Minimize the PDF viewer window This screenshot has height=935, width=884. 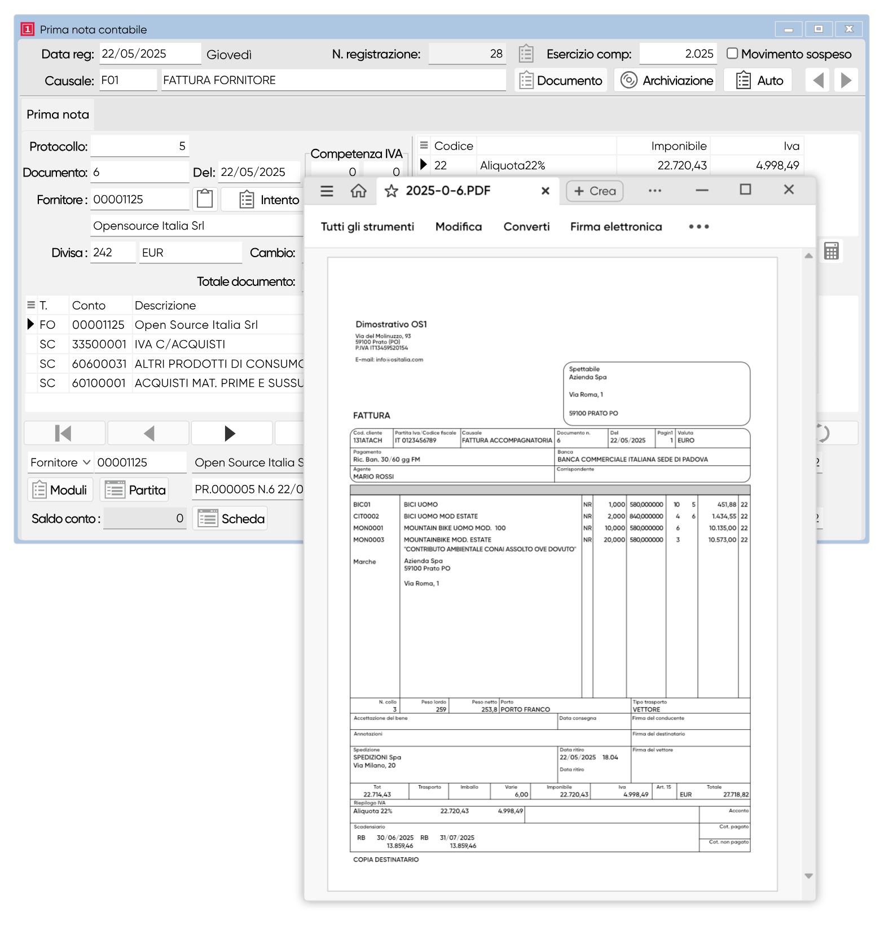click(702, 190)
